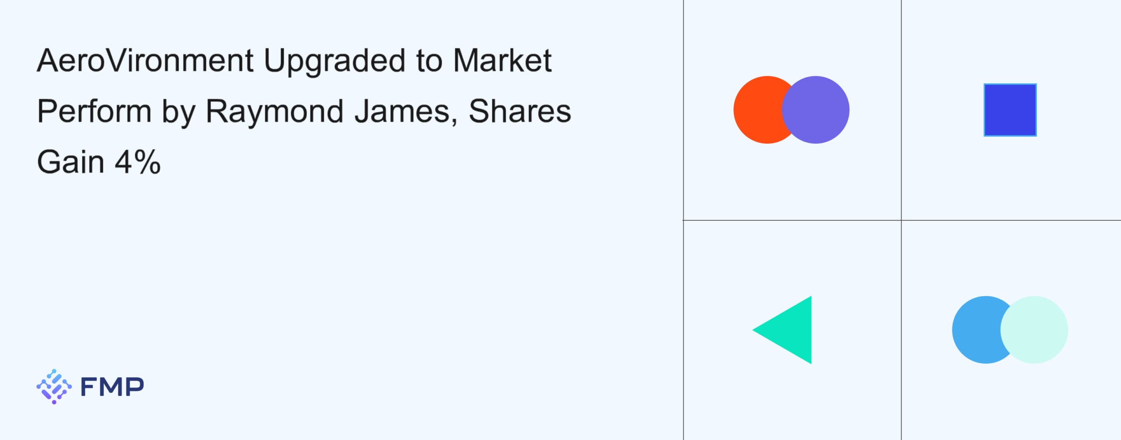Click the word Gain in headline
The width and height of the screenshot is (1121, 440).
[71, 162]
